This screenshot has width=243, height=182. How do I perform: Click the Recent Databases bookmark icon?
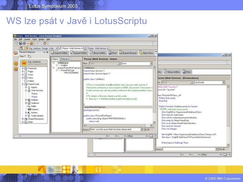[x=16, y=53]
